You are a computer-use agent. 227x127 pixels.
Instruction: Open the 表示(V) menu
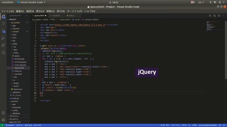(x=40, y=11)
